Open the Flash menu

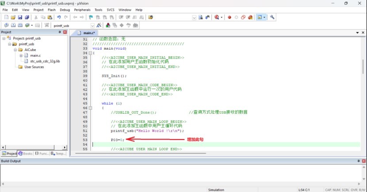tap(52, 10)
